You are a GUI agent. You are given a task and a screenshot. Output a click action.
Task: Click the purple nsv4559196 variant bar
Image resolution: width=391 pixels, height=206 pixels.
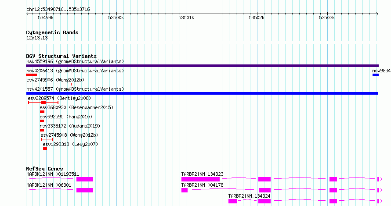click(x=202, y=66)
